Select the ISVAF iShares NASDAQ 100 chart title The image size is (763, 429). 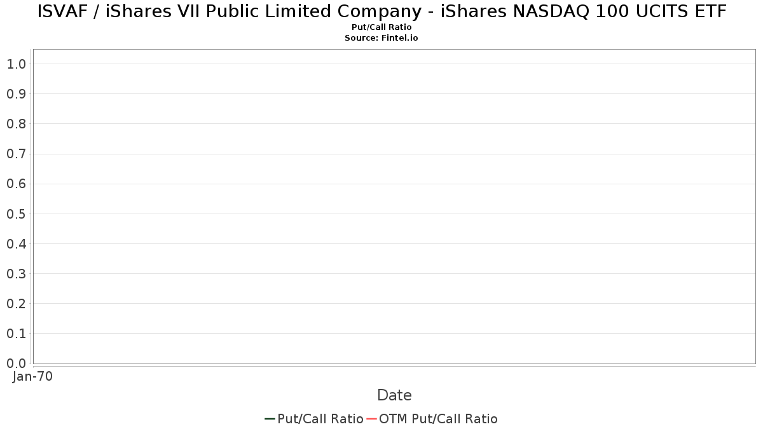[381, 11]
